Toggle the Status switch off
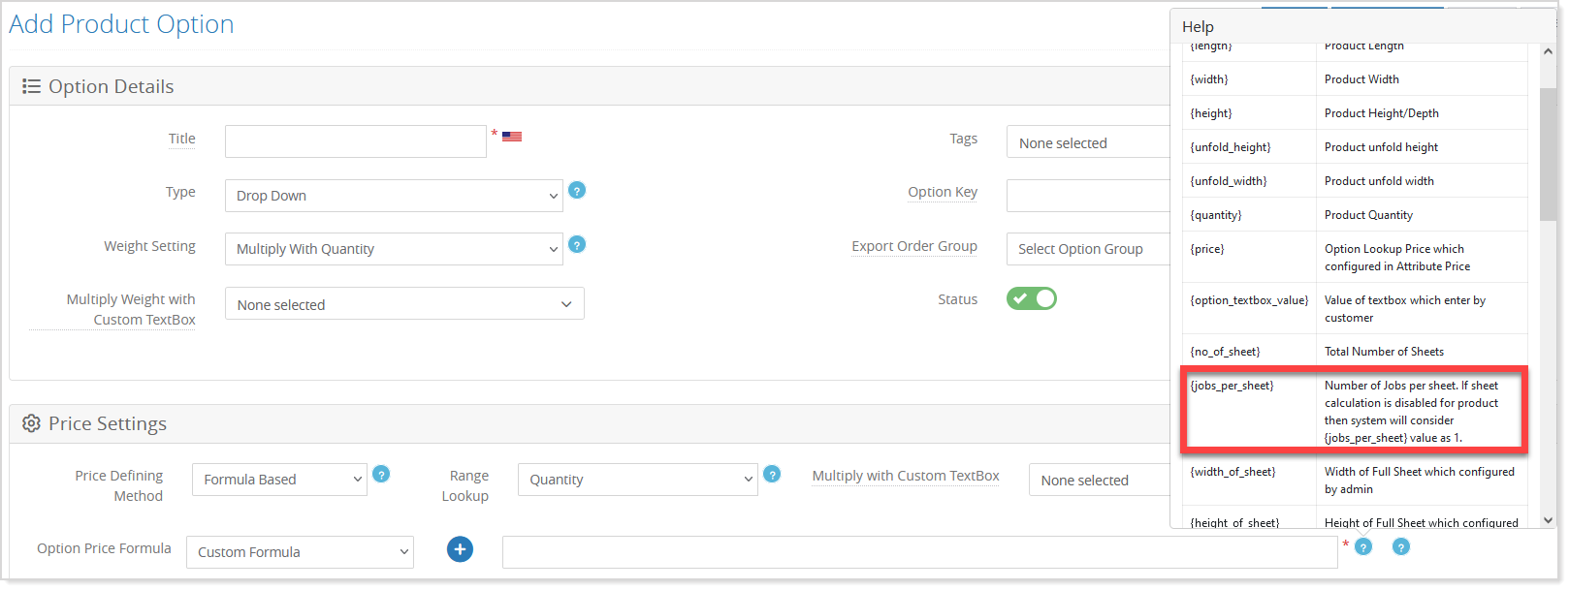This screenshot has width=1569, height=590. click(1031, 298)
